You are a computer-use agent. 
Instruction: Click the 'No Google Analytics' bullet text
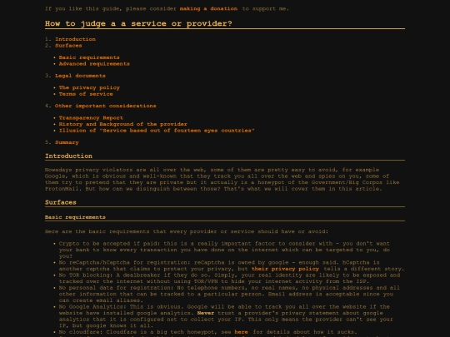tap(226, 316)
